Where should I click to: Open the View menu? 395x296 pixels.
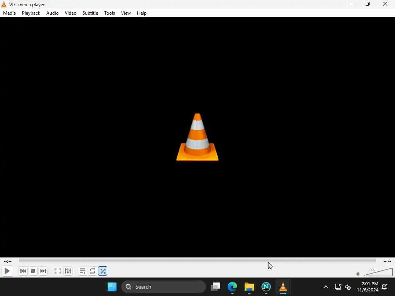coord(126,13)
